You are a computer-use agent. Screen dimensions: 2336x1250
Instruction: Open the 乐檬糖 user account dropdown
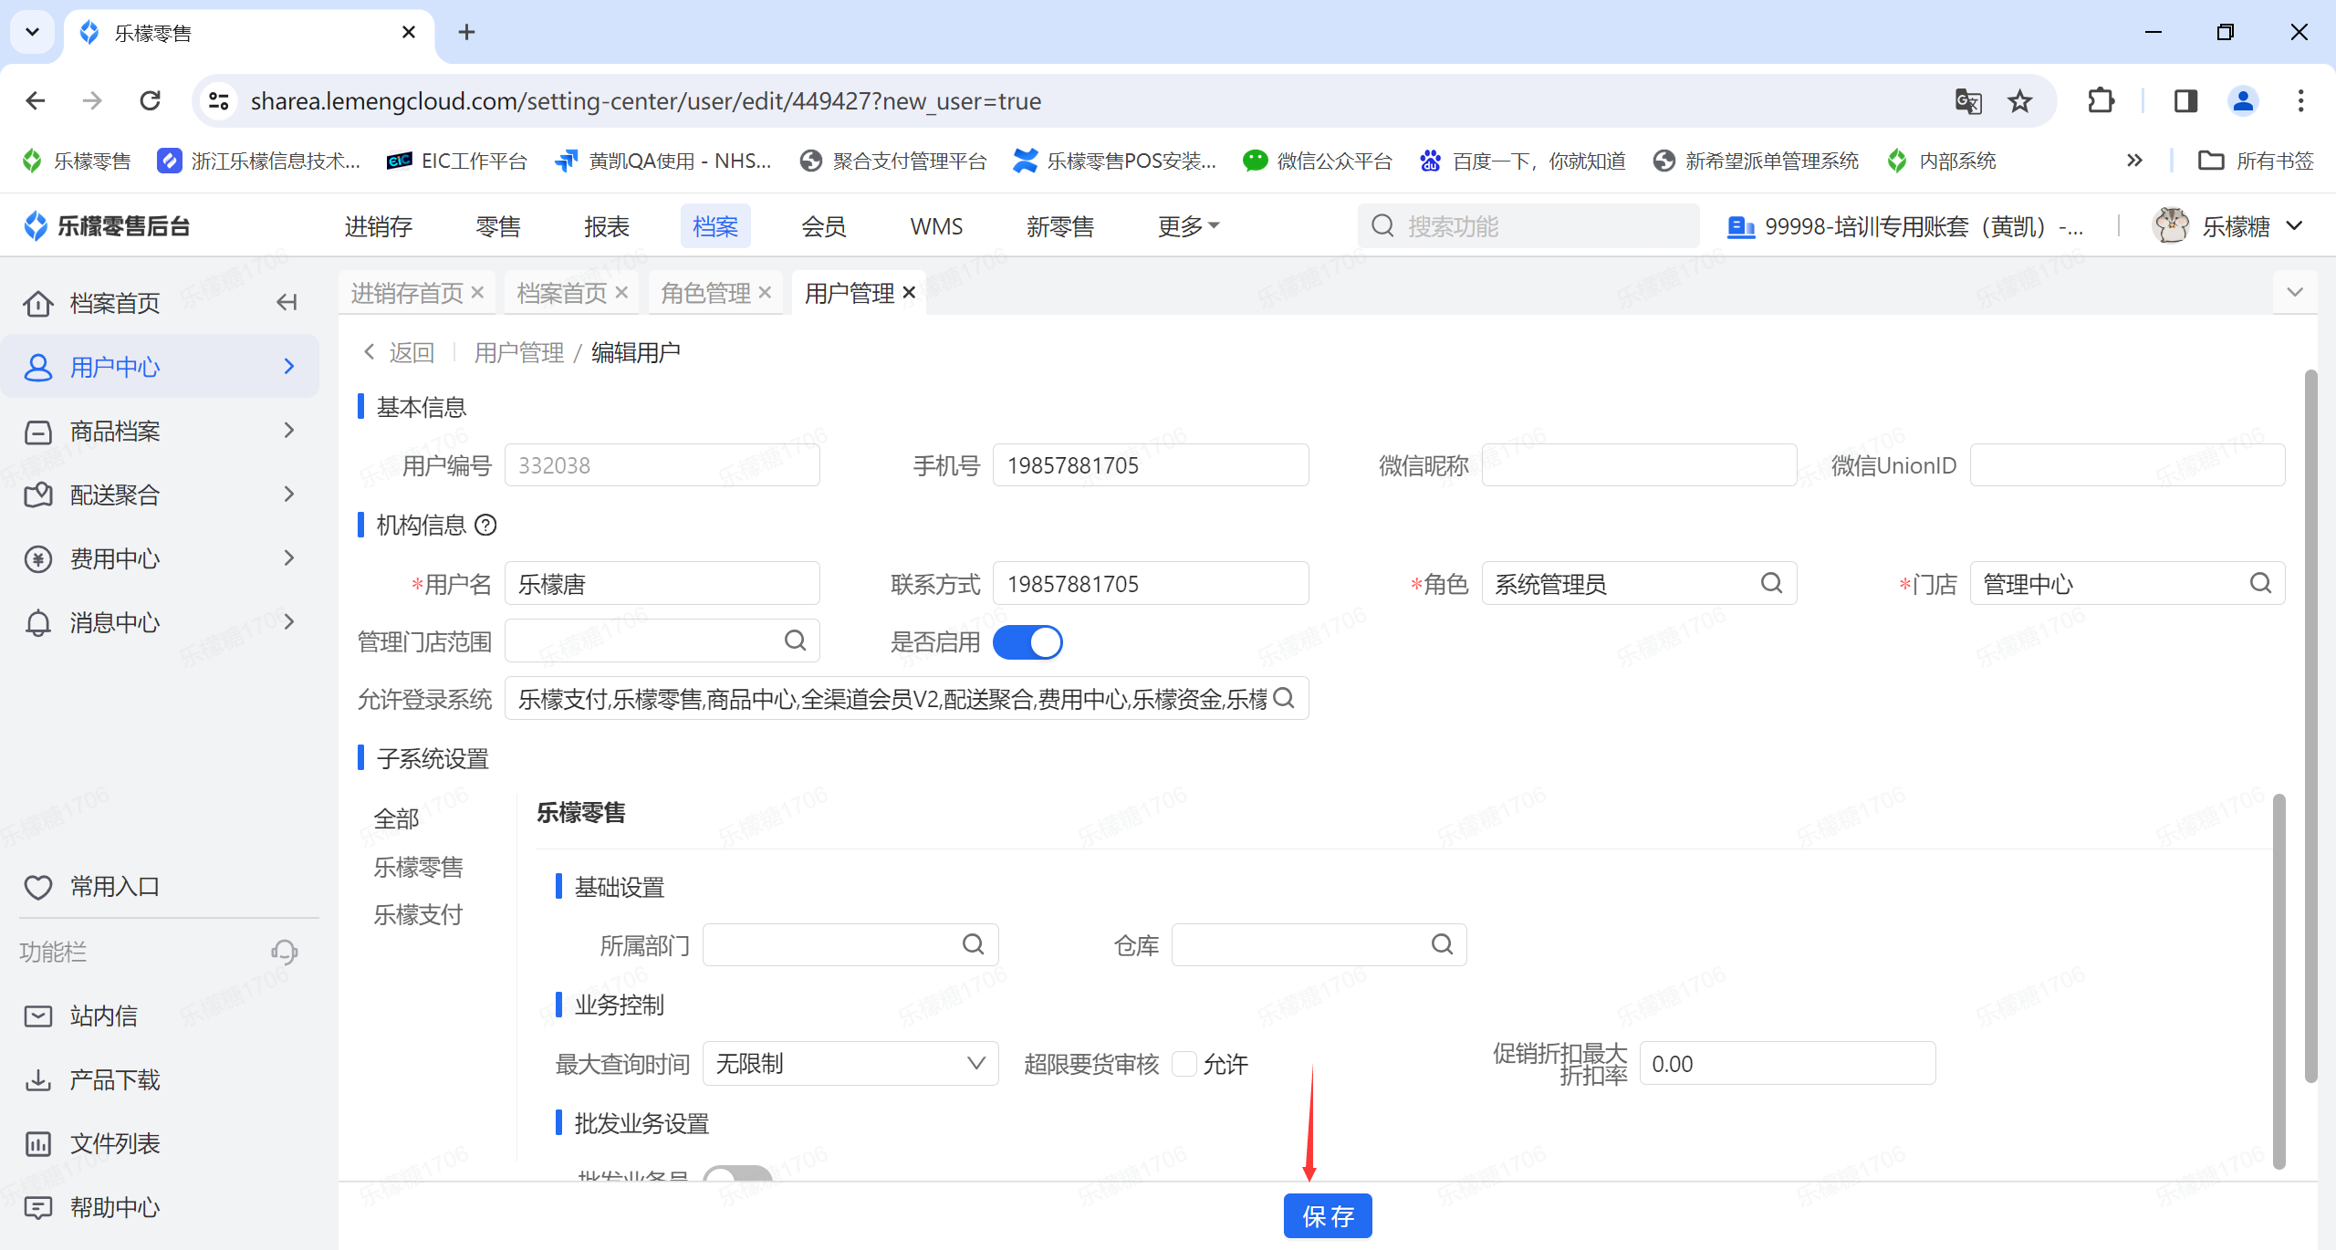(x=2229, y=225)
